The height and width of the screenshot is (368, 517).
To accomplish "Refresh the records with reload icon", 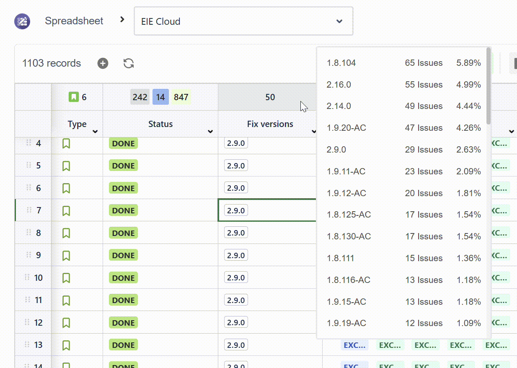I will (x=129, y=63).
